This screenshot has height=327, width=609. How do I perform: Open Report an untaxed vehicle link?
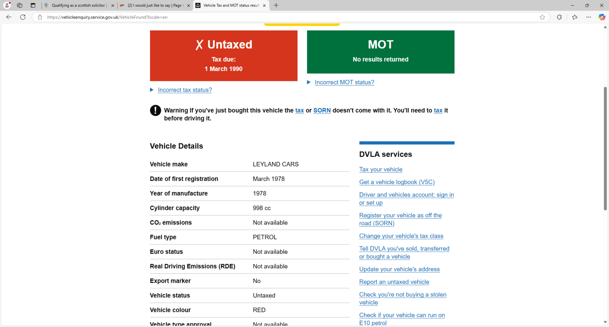(394, 282)
